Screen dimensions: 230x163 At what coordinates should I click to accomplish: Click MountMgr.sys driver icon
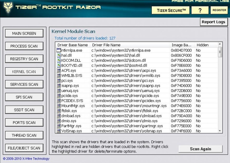[59, 106]
